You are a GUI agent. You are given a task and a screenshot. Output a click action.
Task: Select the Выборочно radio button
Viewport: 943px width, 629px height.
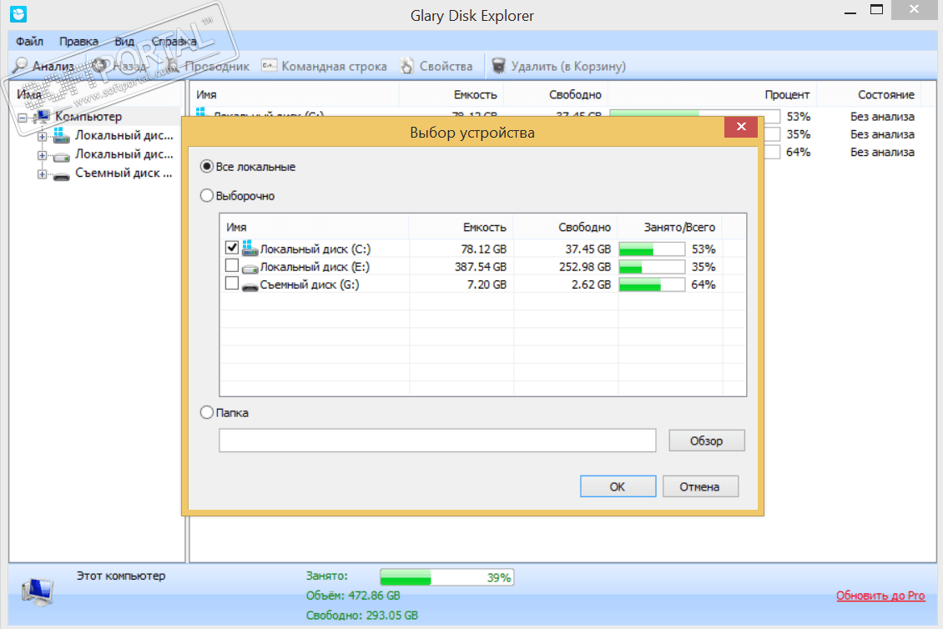207,195
